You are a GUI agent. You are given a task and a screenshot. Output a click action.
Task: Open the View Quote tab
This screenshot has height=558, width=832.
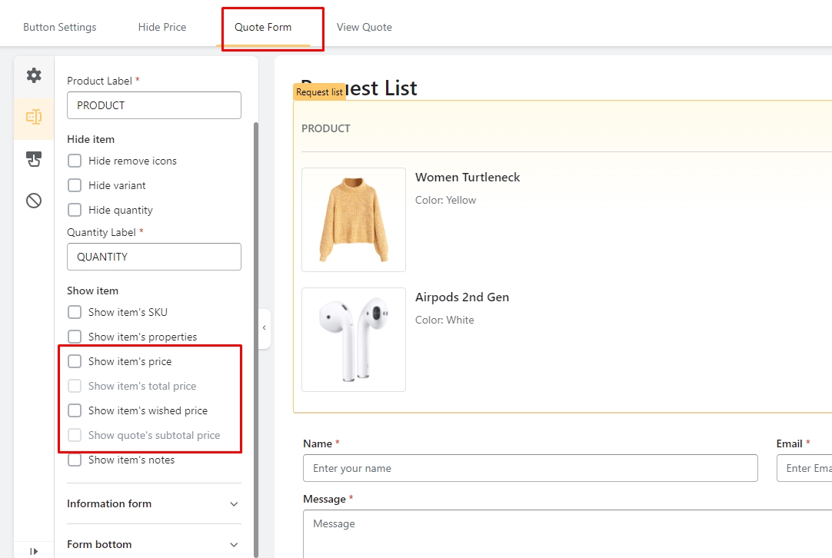364,27
